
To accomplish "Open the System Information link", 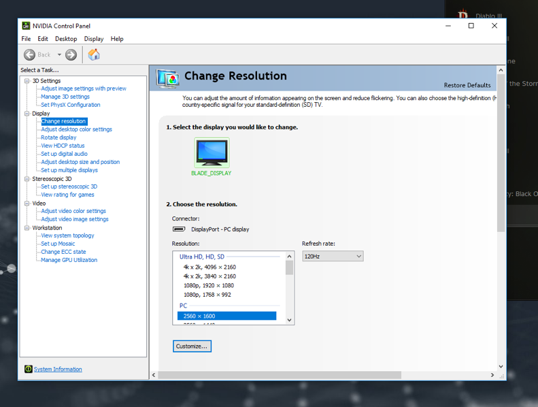I will click(58, 369).
